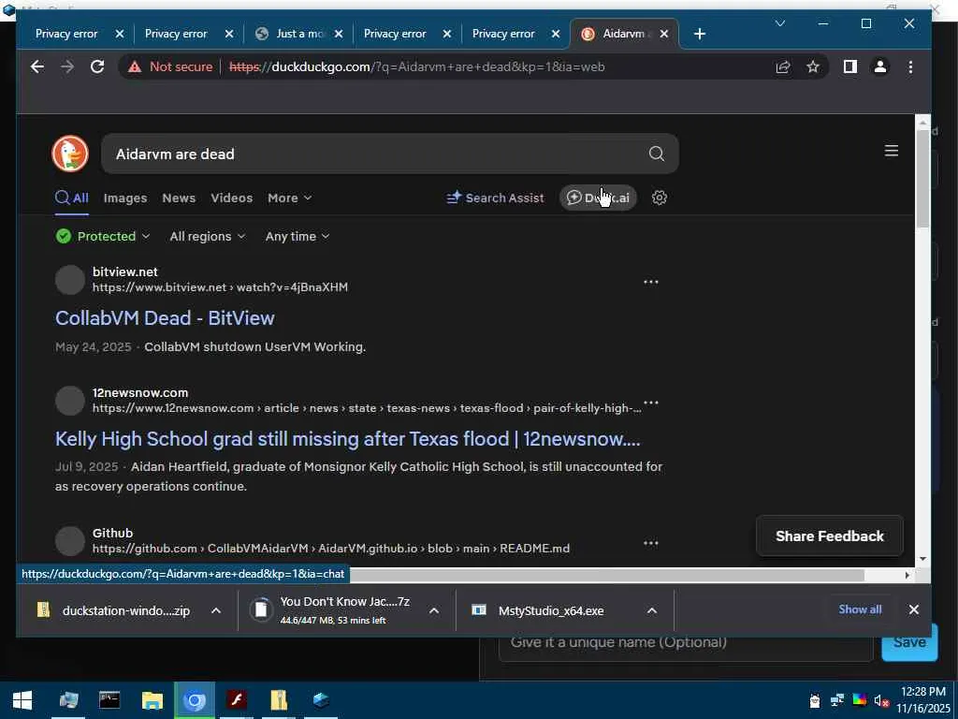This screenshot has height=719, width=958.
Task: Click the network icon in system tray
Action: 837,700
